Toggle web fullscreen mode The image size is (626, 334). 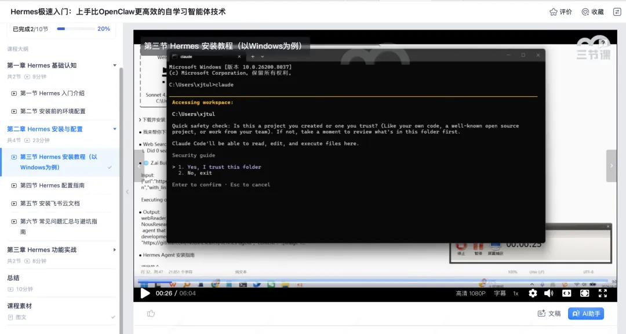(x=584, y=293)
